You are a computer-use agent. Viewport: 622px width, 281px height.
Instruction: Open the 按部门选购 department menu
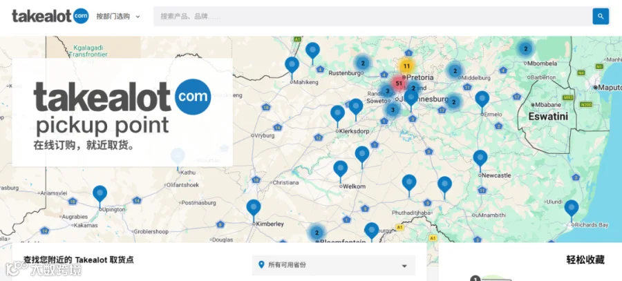pos(118,17)
